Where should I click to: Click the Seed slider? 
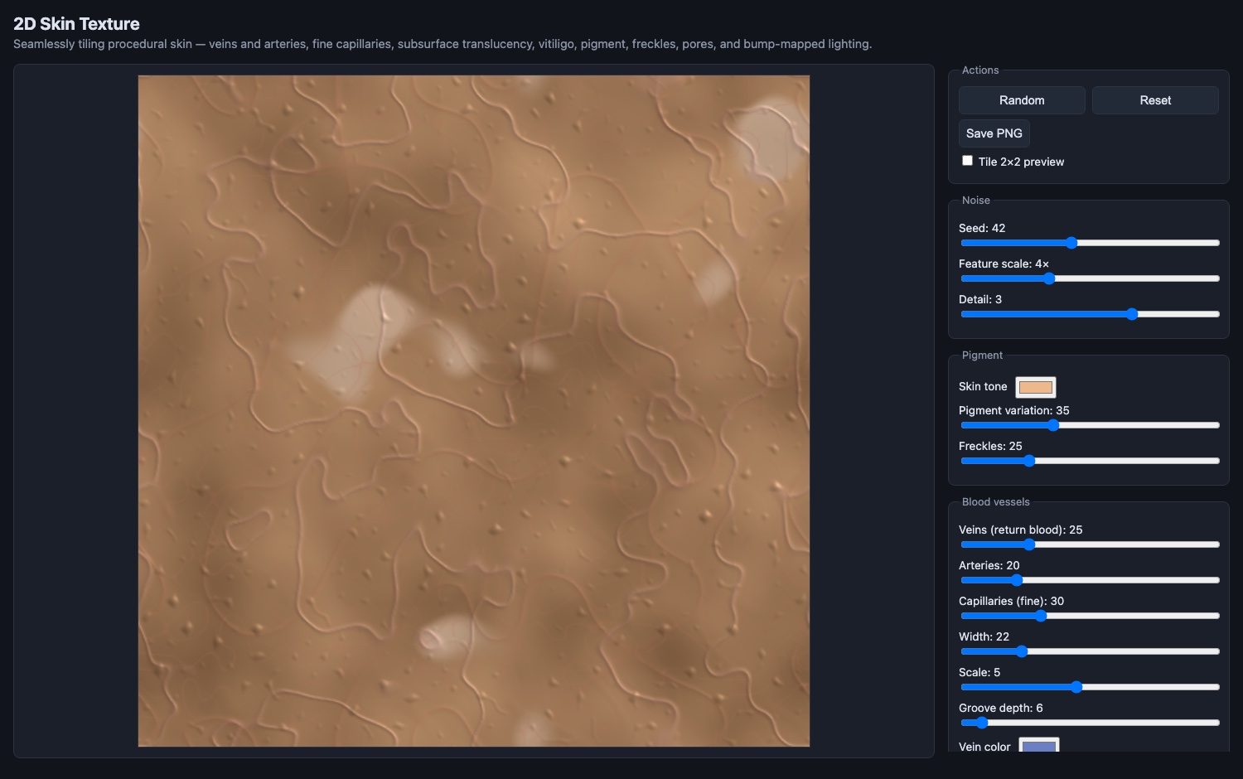1090,243
